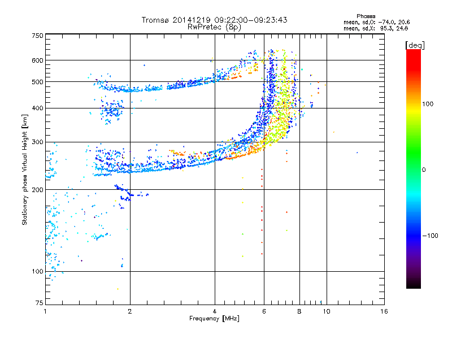Click the red vertical dot column near 6 MHz

tap(262, 211)
